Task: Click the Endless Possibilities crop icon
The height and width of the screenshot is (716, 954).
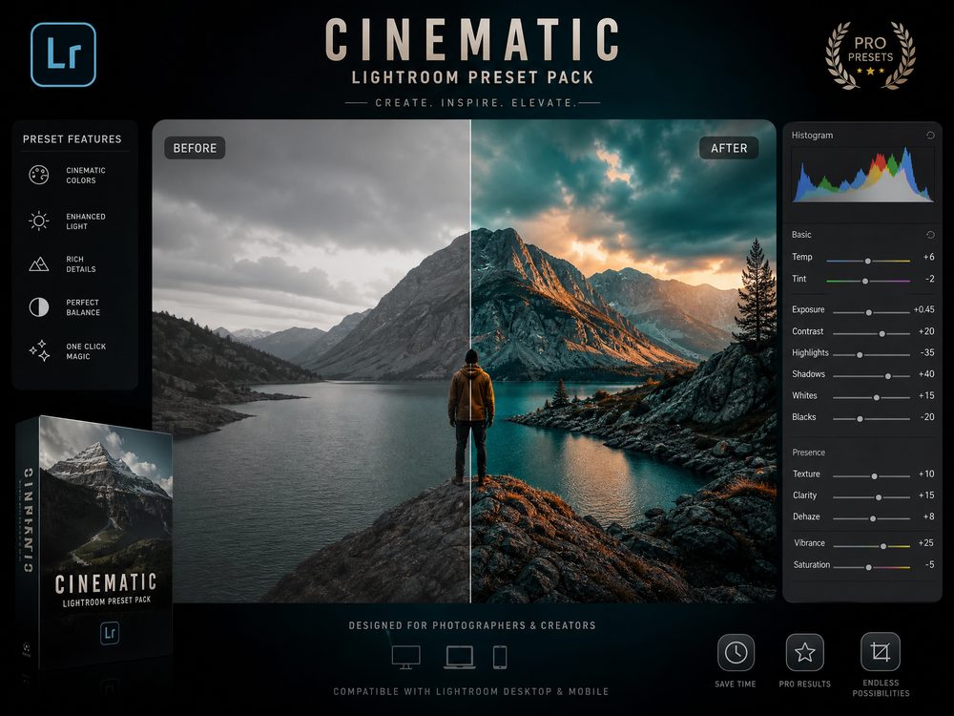Action: click(x=881, y=652)
